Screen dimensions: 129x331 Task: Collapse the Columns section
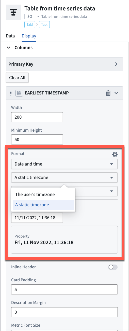click(9, 48)
